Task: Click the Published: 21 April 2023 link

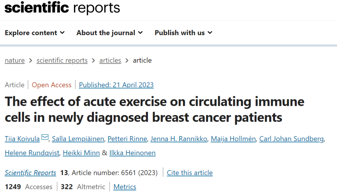Action: coord(116,85)
